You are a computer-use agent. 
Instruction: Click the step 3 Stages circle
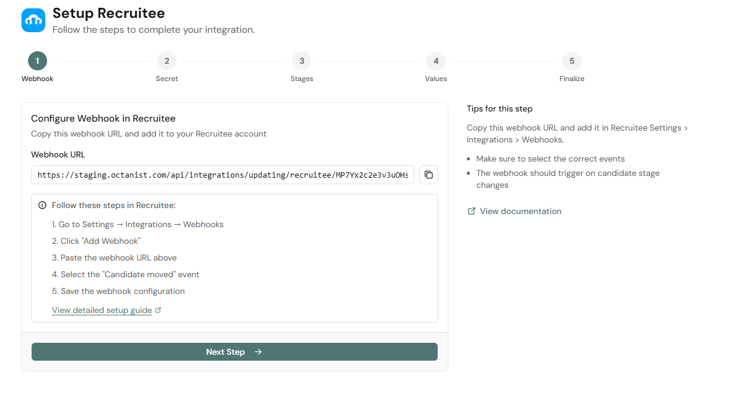point(302,60)
